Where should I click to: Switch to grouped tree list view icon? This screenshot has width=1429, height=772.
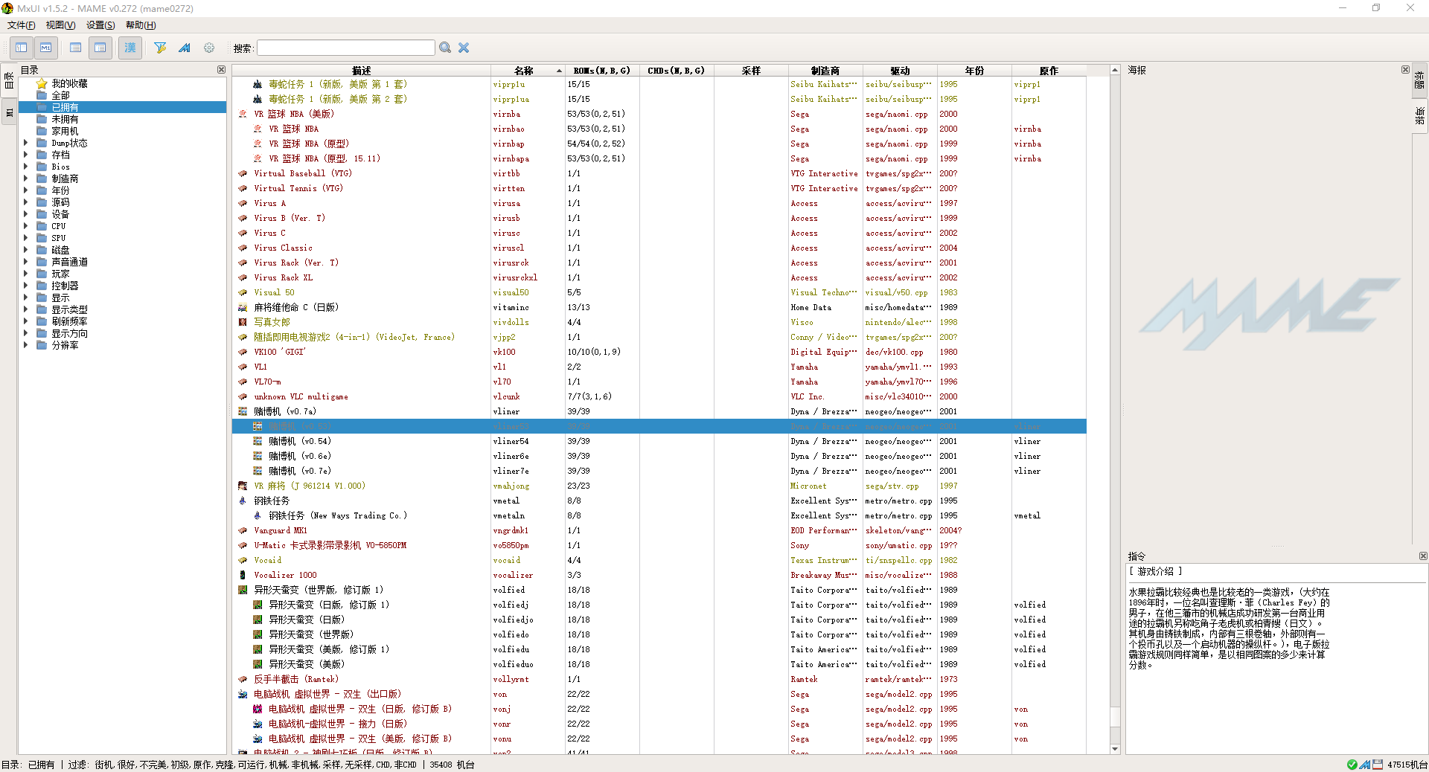(x=100, y=48)
